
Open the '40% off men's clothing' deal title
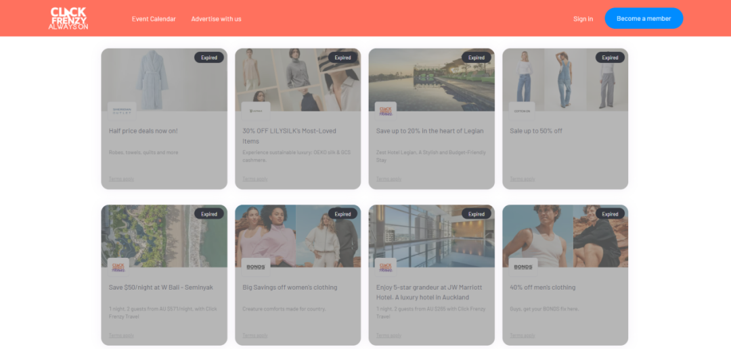click(542, 288)
